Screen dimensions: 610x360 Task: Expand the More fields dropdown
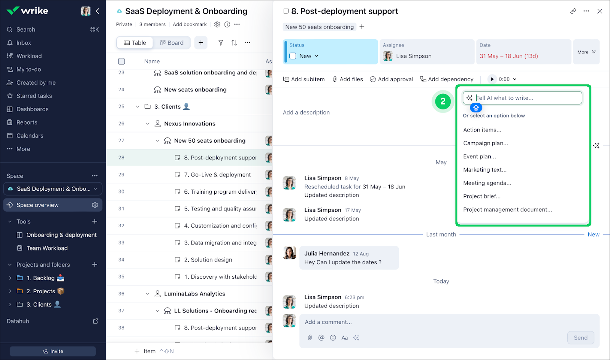[586, 52]
